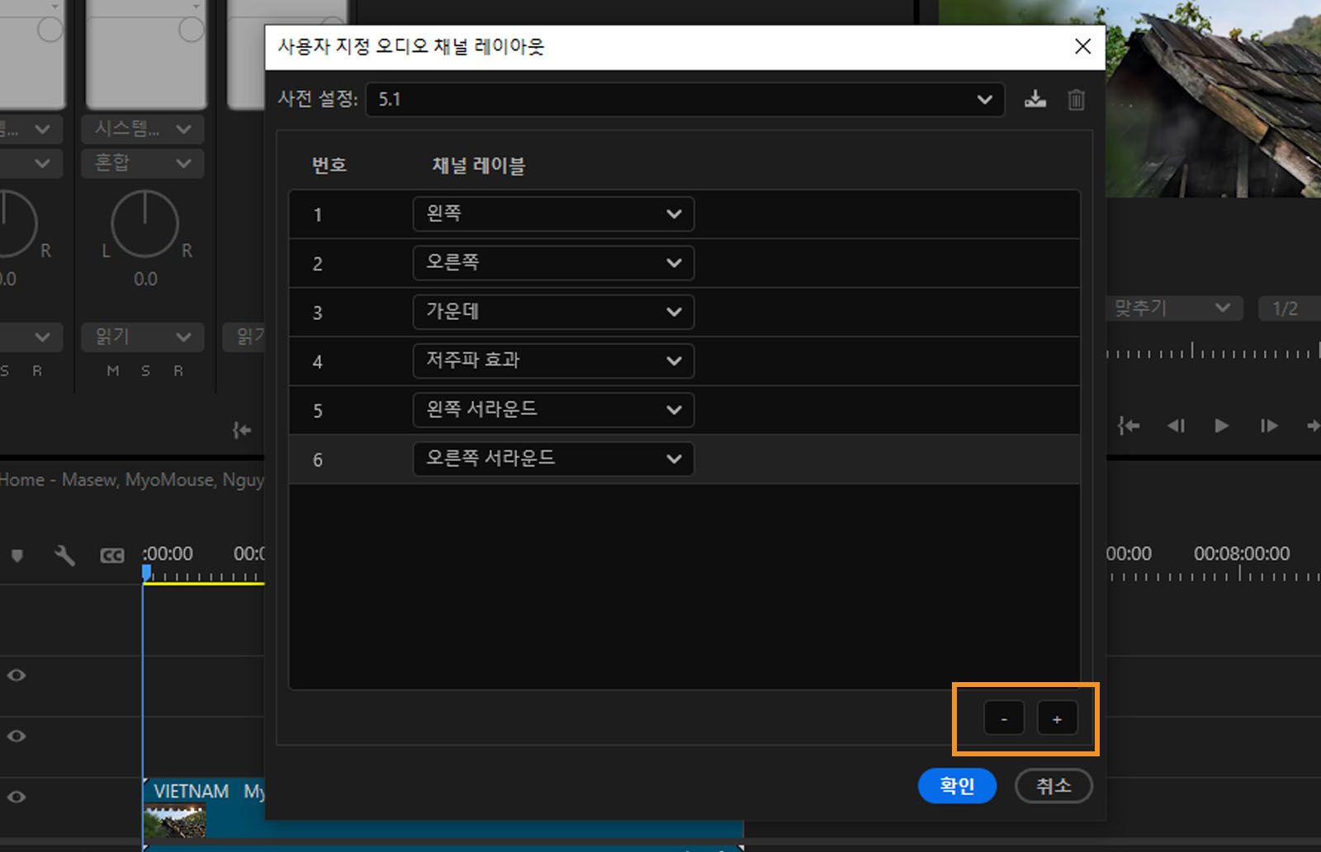Click the closed captions CC icon
1321x852 pixels.
coord(111,556)
